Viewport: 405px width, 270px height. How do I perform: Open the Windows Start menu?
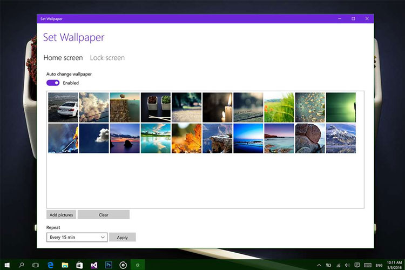point(7,265)
